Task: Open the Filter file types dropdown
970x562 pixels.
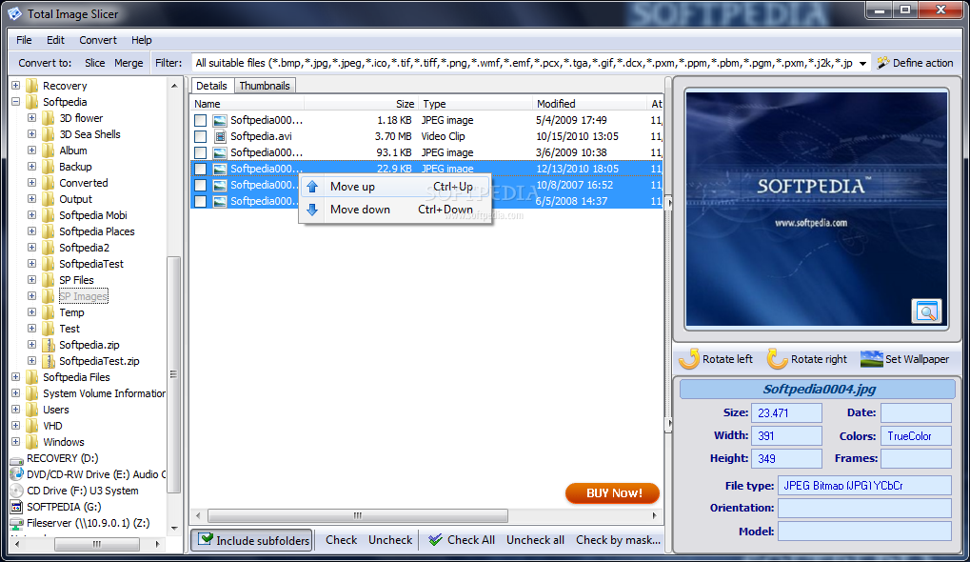Action: coord(862,63)
